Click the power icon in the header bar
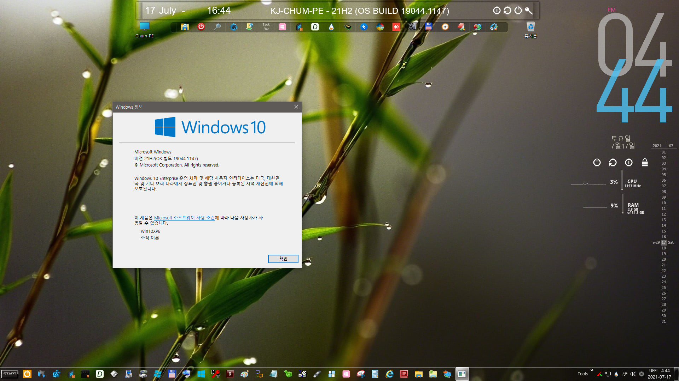Screen dimensions: 679x381 [x=518, y=11]
